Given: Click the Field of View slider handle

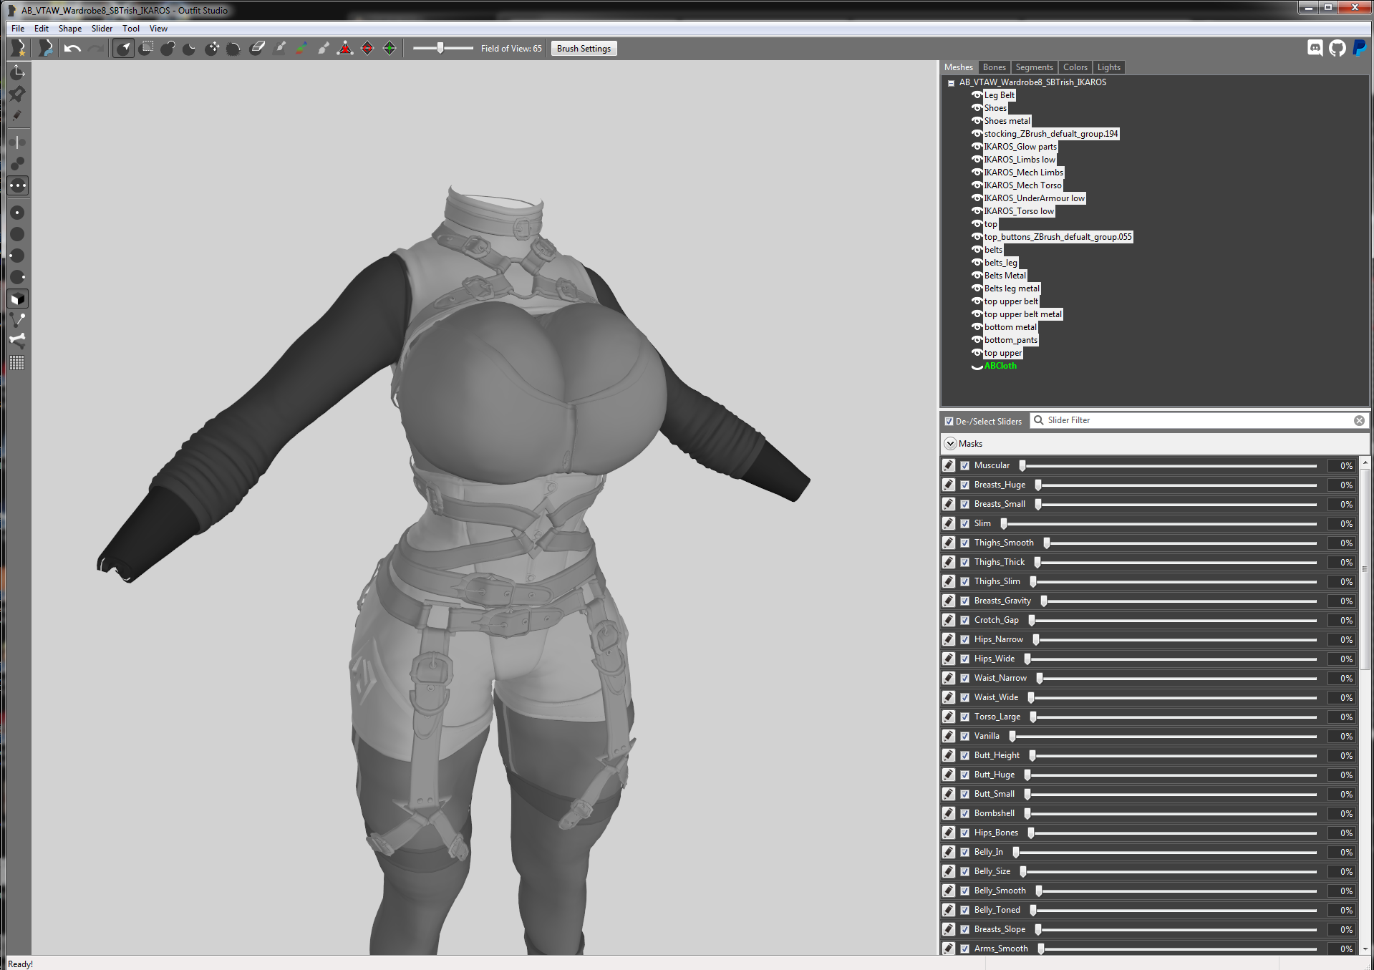Looking at the screenshot, I should [440, 48].
